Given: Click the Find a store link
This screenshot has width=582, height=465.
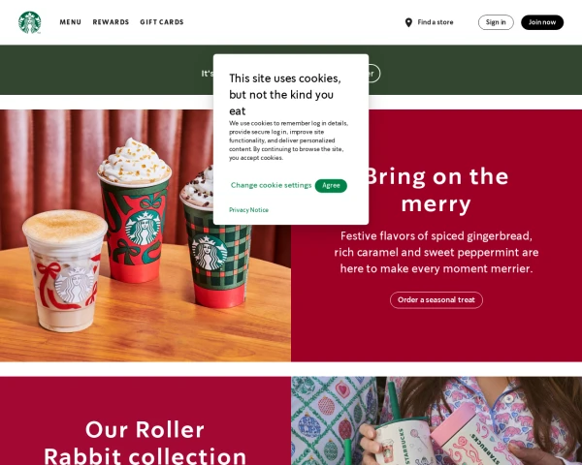Looking at the screenshot, I should click(x=436, y=22).
